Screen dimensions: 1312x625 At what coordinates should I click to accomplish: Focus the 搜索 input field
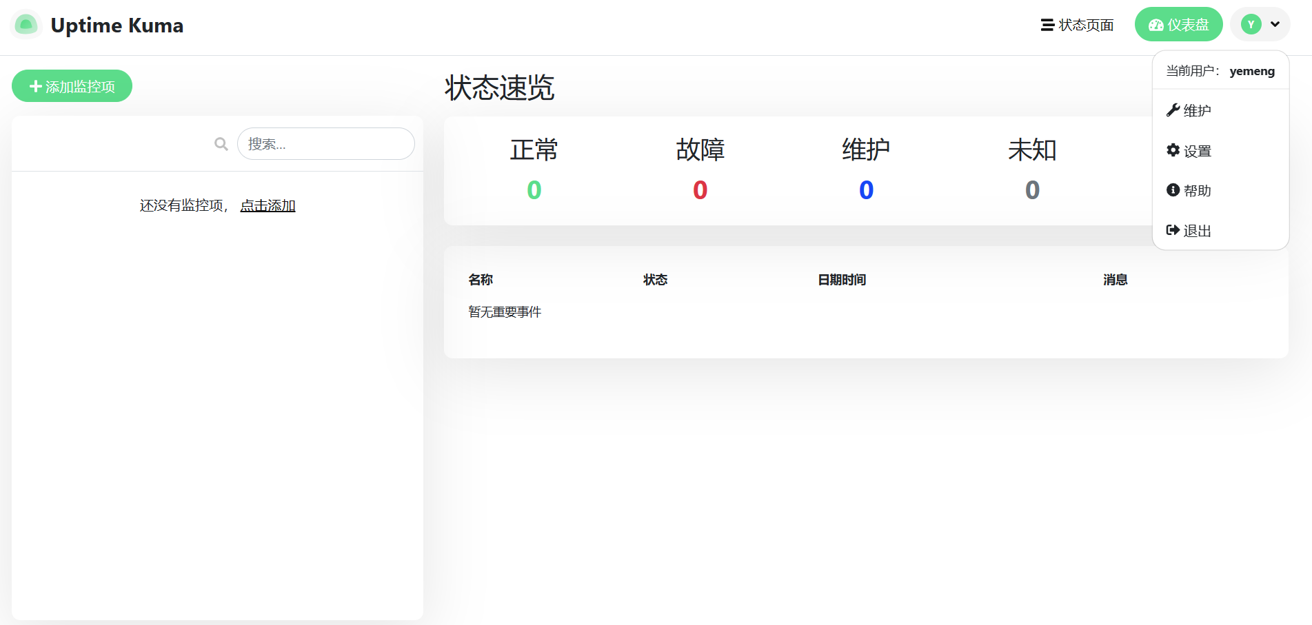click(325, 144)
